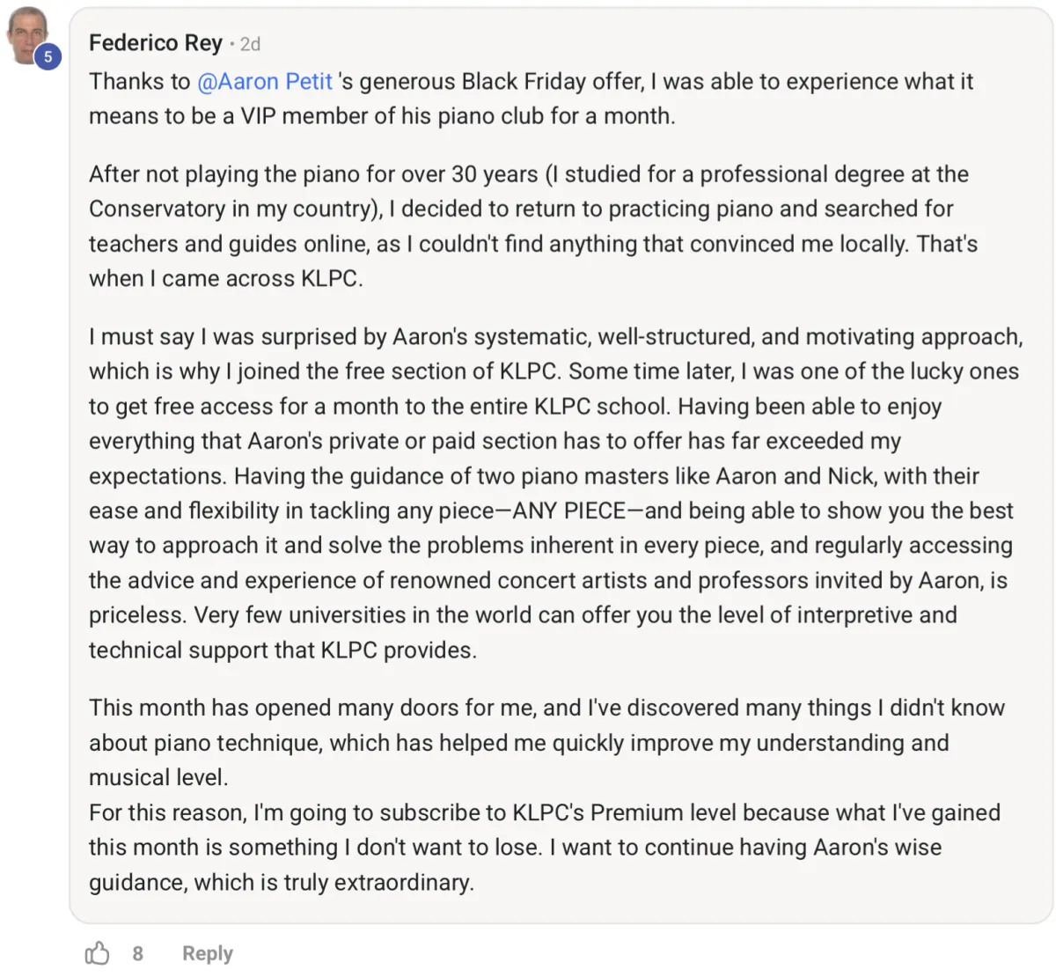The height and width of the screenshot is (977, 1056).
Task: Click the level 5 badge on the avatar
Action: [48, 57]
